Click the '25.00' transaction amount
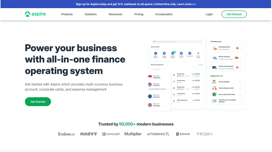 coord(197,100)
